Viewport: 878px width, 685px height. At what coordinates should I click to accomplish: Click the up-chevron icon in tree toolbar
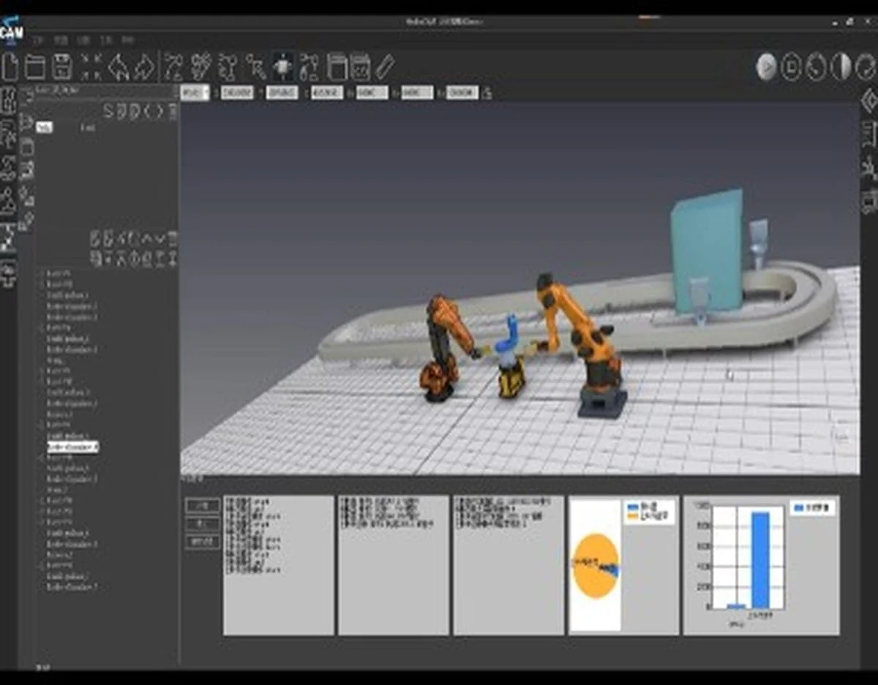pyautogui.click(x=146, y=238)
